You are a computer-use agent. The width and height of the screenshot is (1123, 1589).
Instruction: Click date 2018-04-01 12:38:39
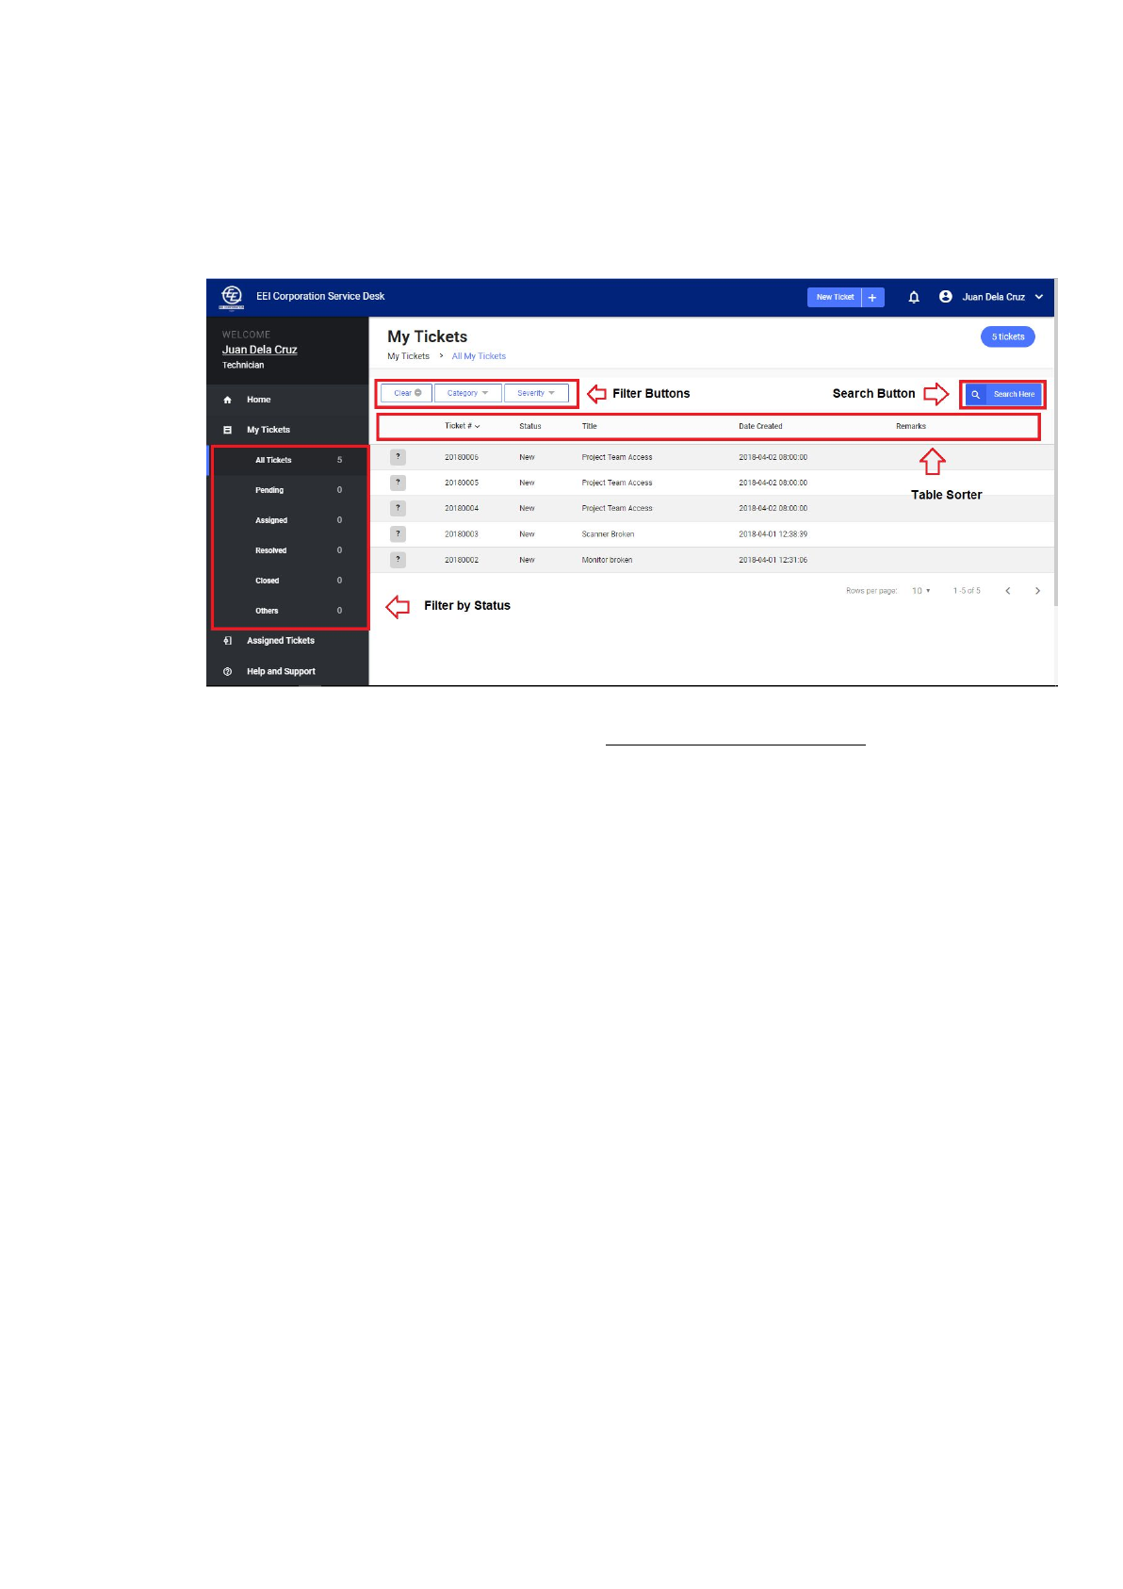[773, 534]
